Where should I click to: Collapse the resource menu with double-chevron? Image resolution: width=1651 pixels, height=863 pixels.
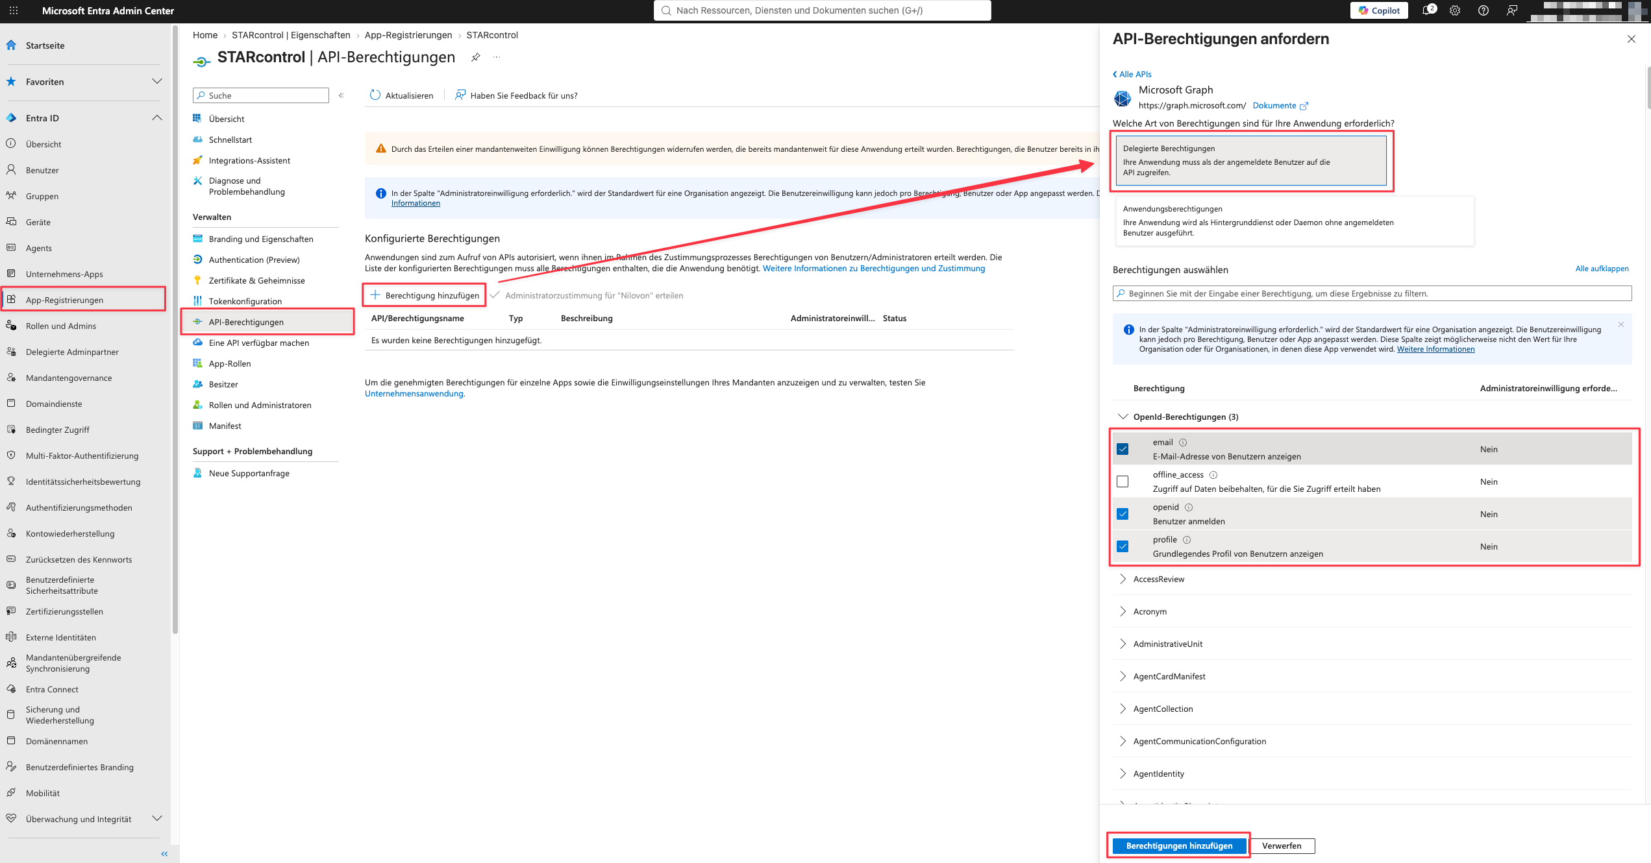click(341, 95)
